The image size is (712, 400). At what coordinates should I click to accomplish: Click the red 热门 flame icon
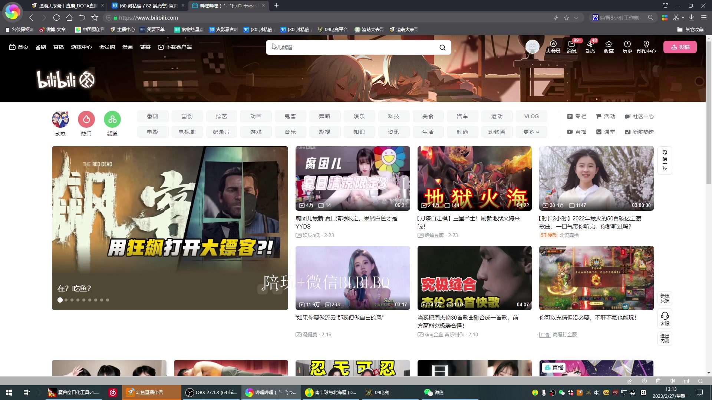(86, 119)
